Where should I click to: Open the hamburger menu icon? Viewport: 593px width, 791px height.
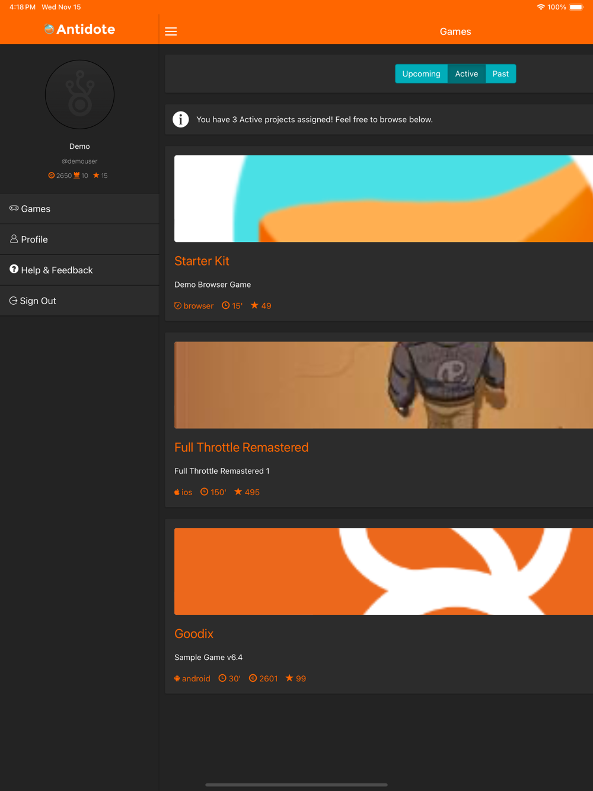(171, 31)
